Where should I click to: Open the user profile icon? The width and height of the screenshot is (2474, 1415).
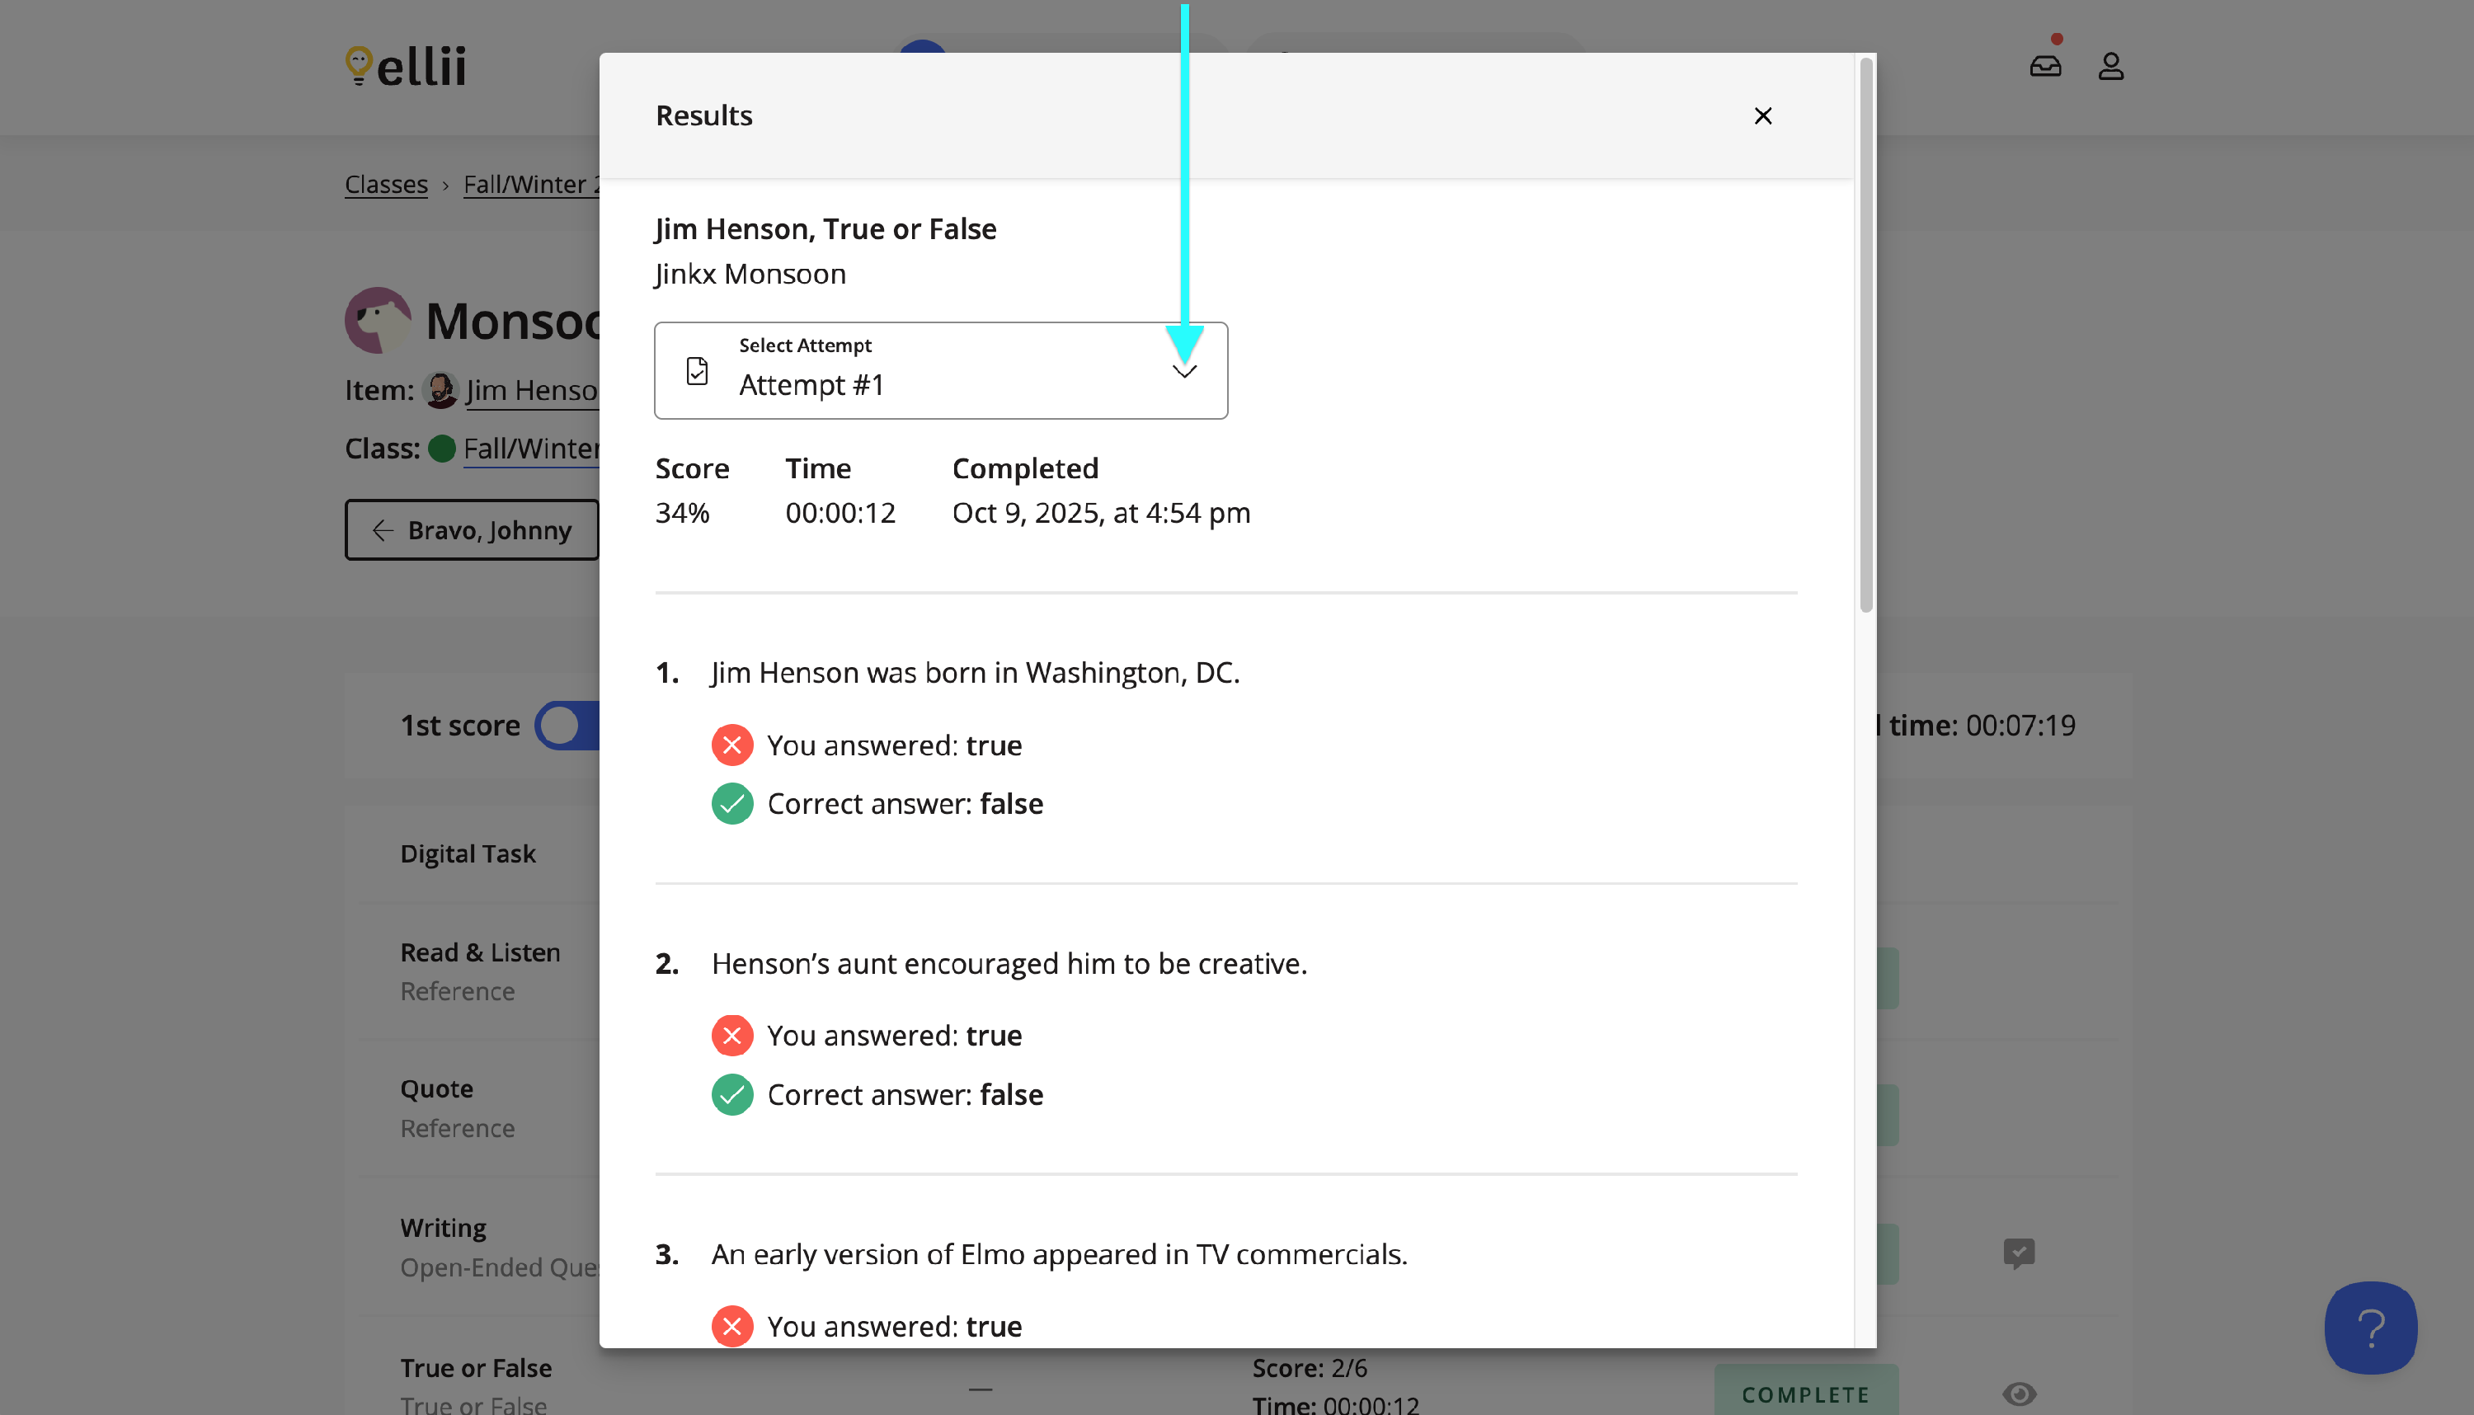pos(2109,66)
